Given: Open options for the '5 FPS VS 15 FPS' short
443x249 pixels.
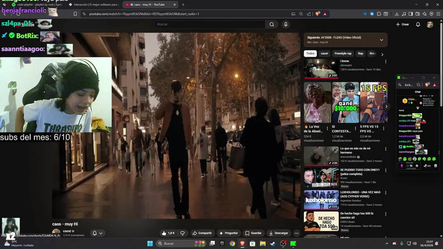Looking at the screenshot, I should point(383,128).
